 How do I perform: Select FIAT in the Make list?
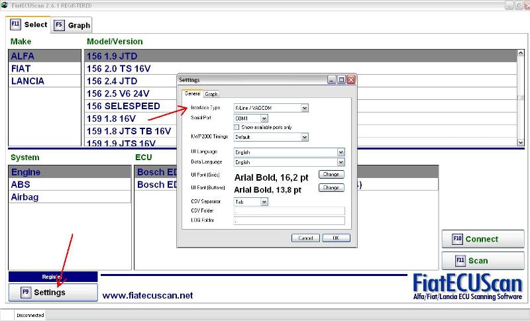pos(44,69)
